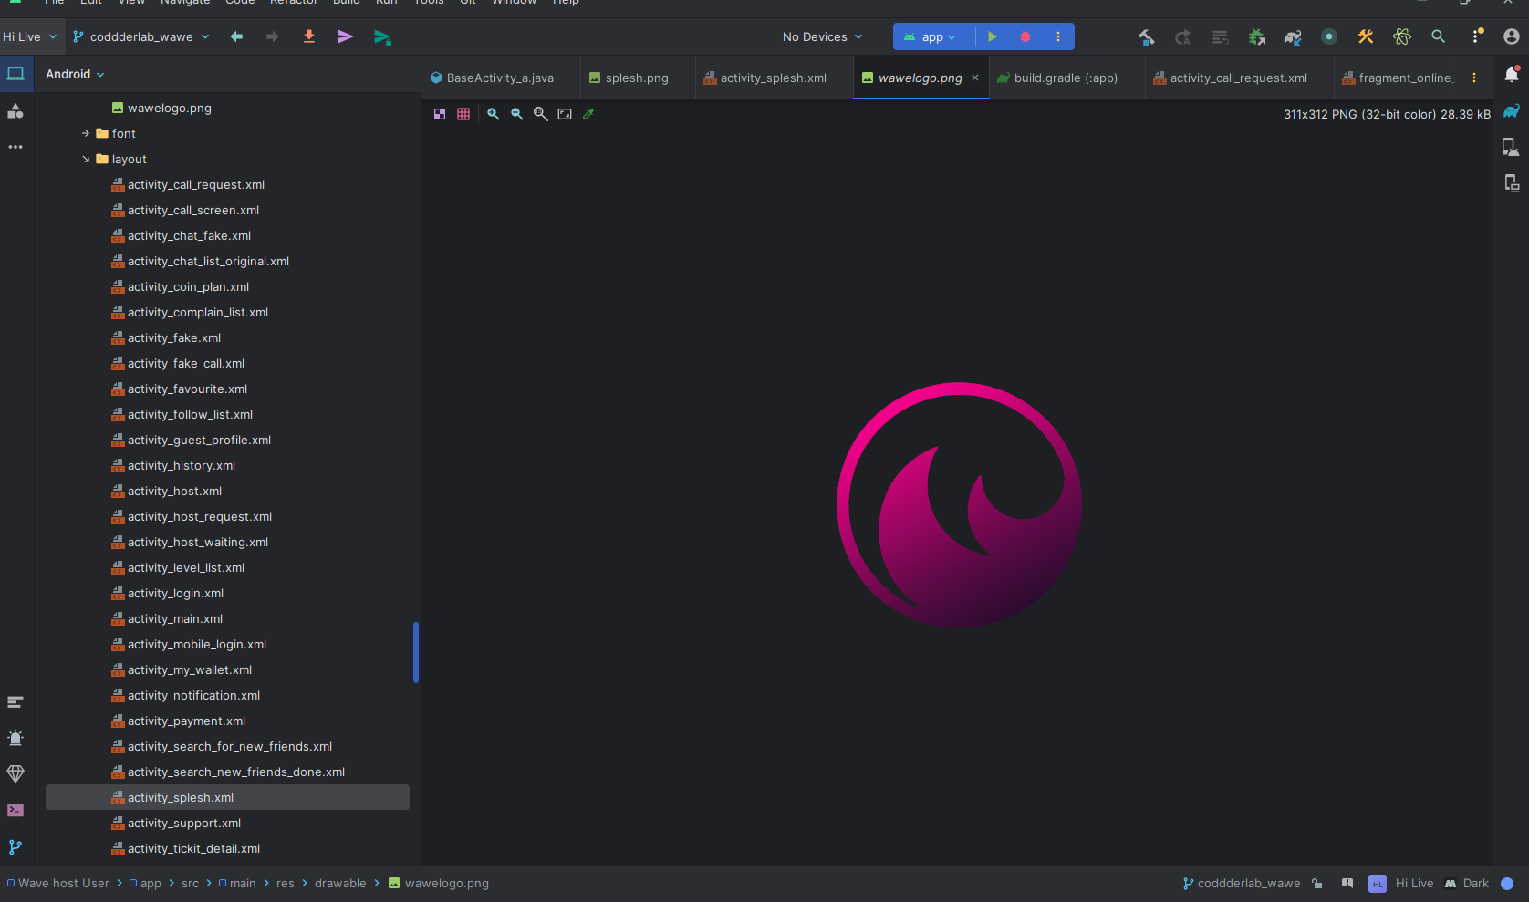Toggle transparency chessboard in image viewer

(x=440, y=114)
